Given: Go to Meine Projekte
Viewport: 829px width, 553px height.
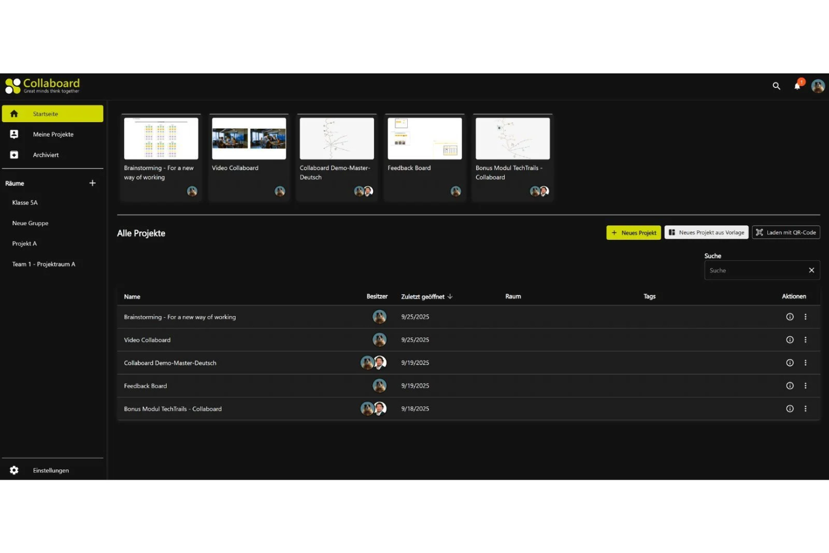Looking at the screenshot, I should (x=53, y=134).
